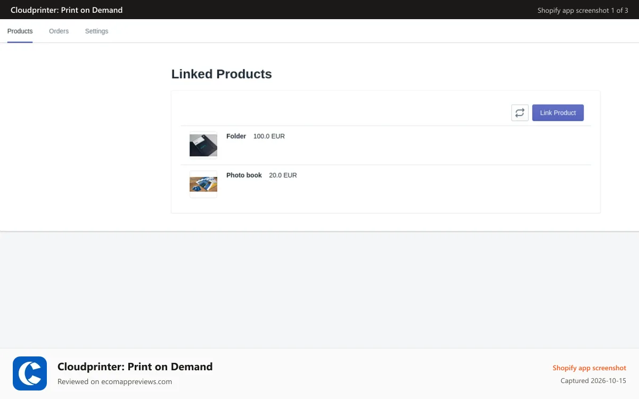Viewport: 639px width, 399px height.
Task: Click the Reviewed on ecomappreviews.com text
Action: pyautogui.click(x=114, y=381)
